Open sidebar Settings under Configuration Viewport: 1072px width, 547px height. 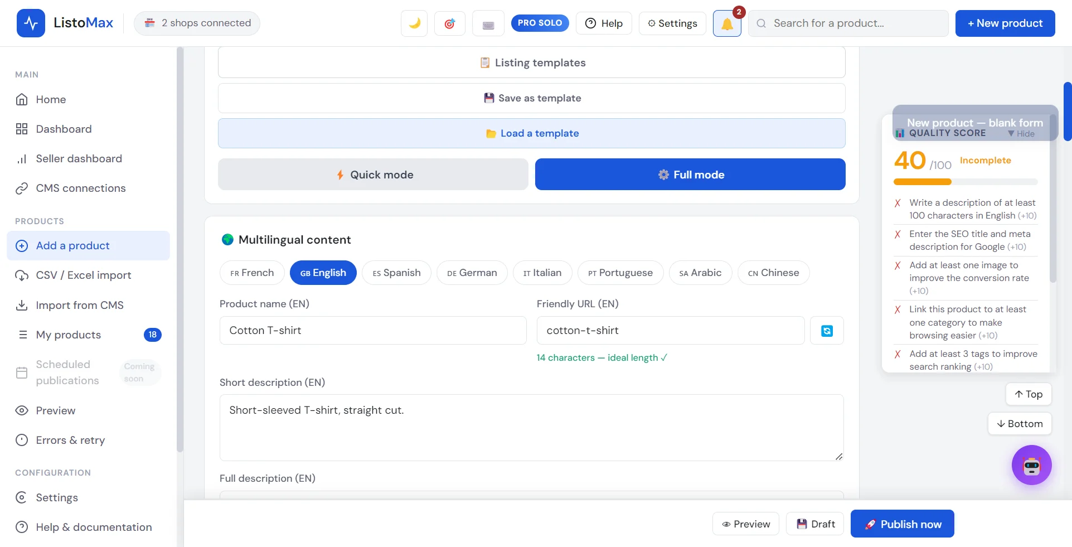pyautogui.click(x=88, y=497)
